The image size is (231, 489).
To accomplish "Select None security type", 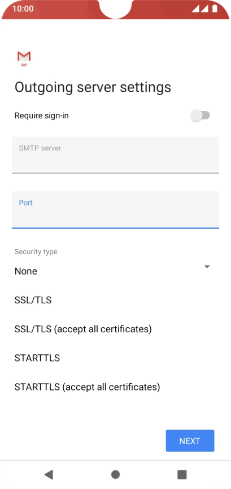I will (x=26, y=271).
